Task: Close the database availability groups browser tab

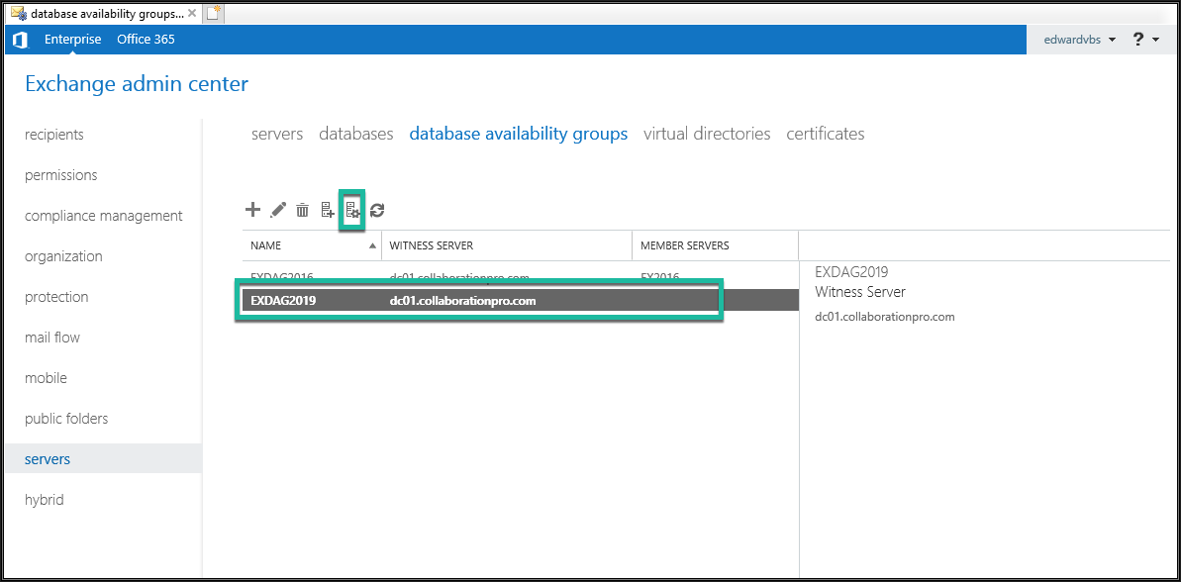Action: point(192,14)
